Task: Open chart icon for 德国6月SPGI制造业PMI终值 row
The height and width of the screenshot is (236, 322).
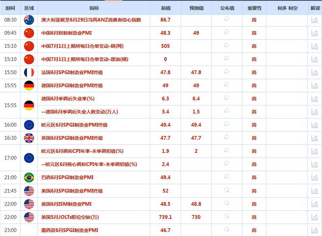Action: (315, 86)
